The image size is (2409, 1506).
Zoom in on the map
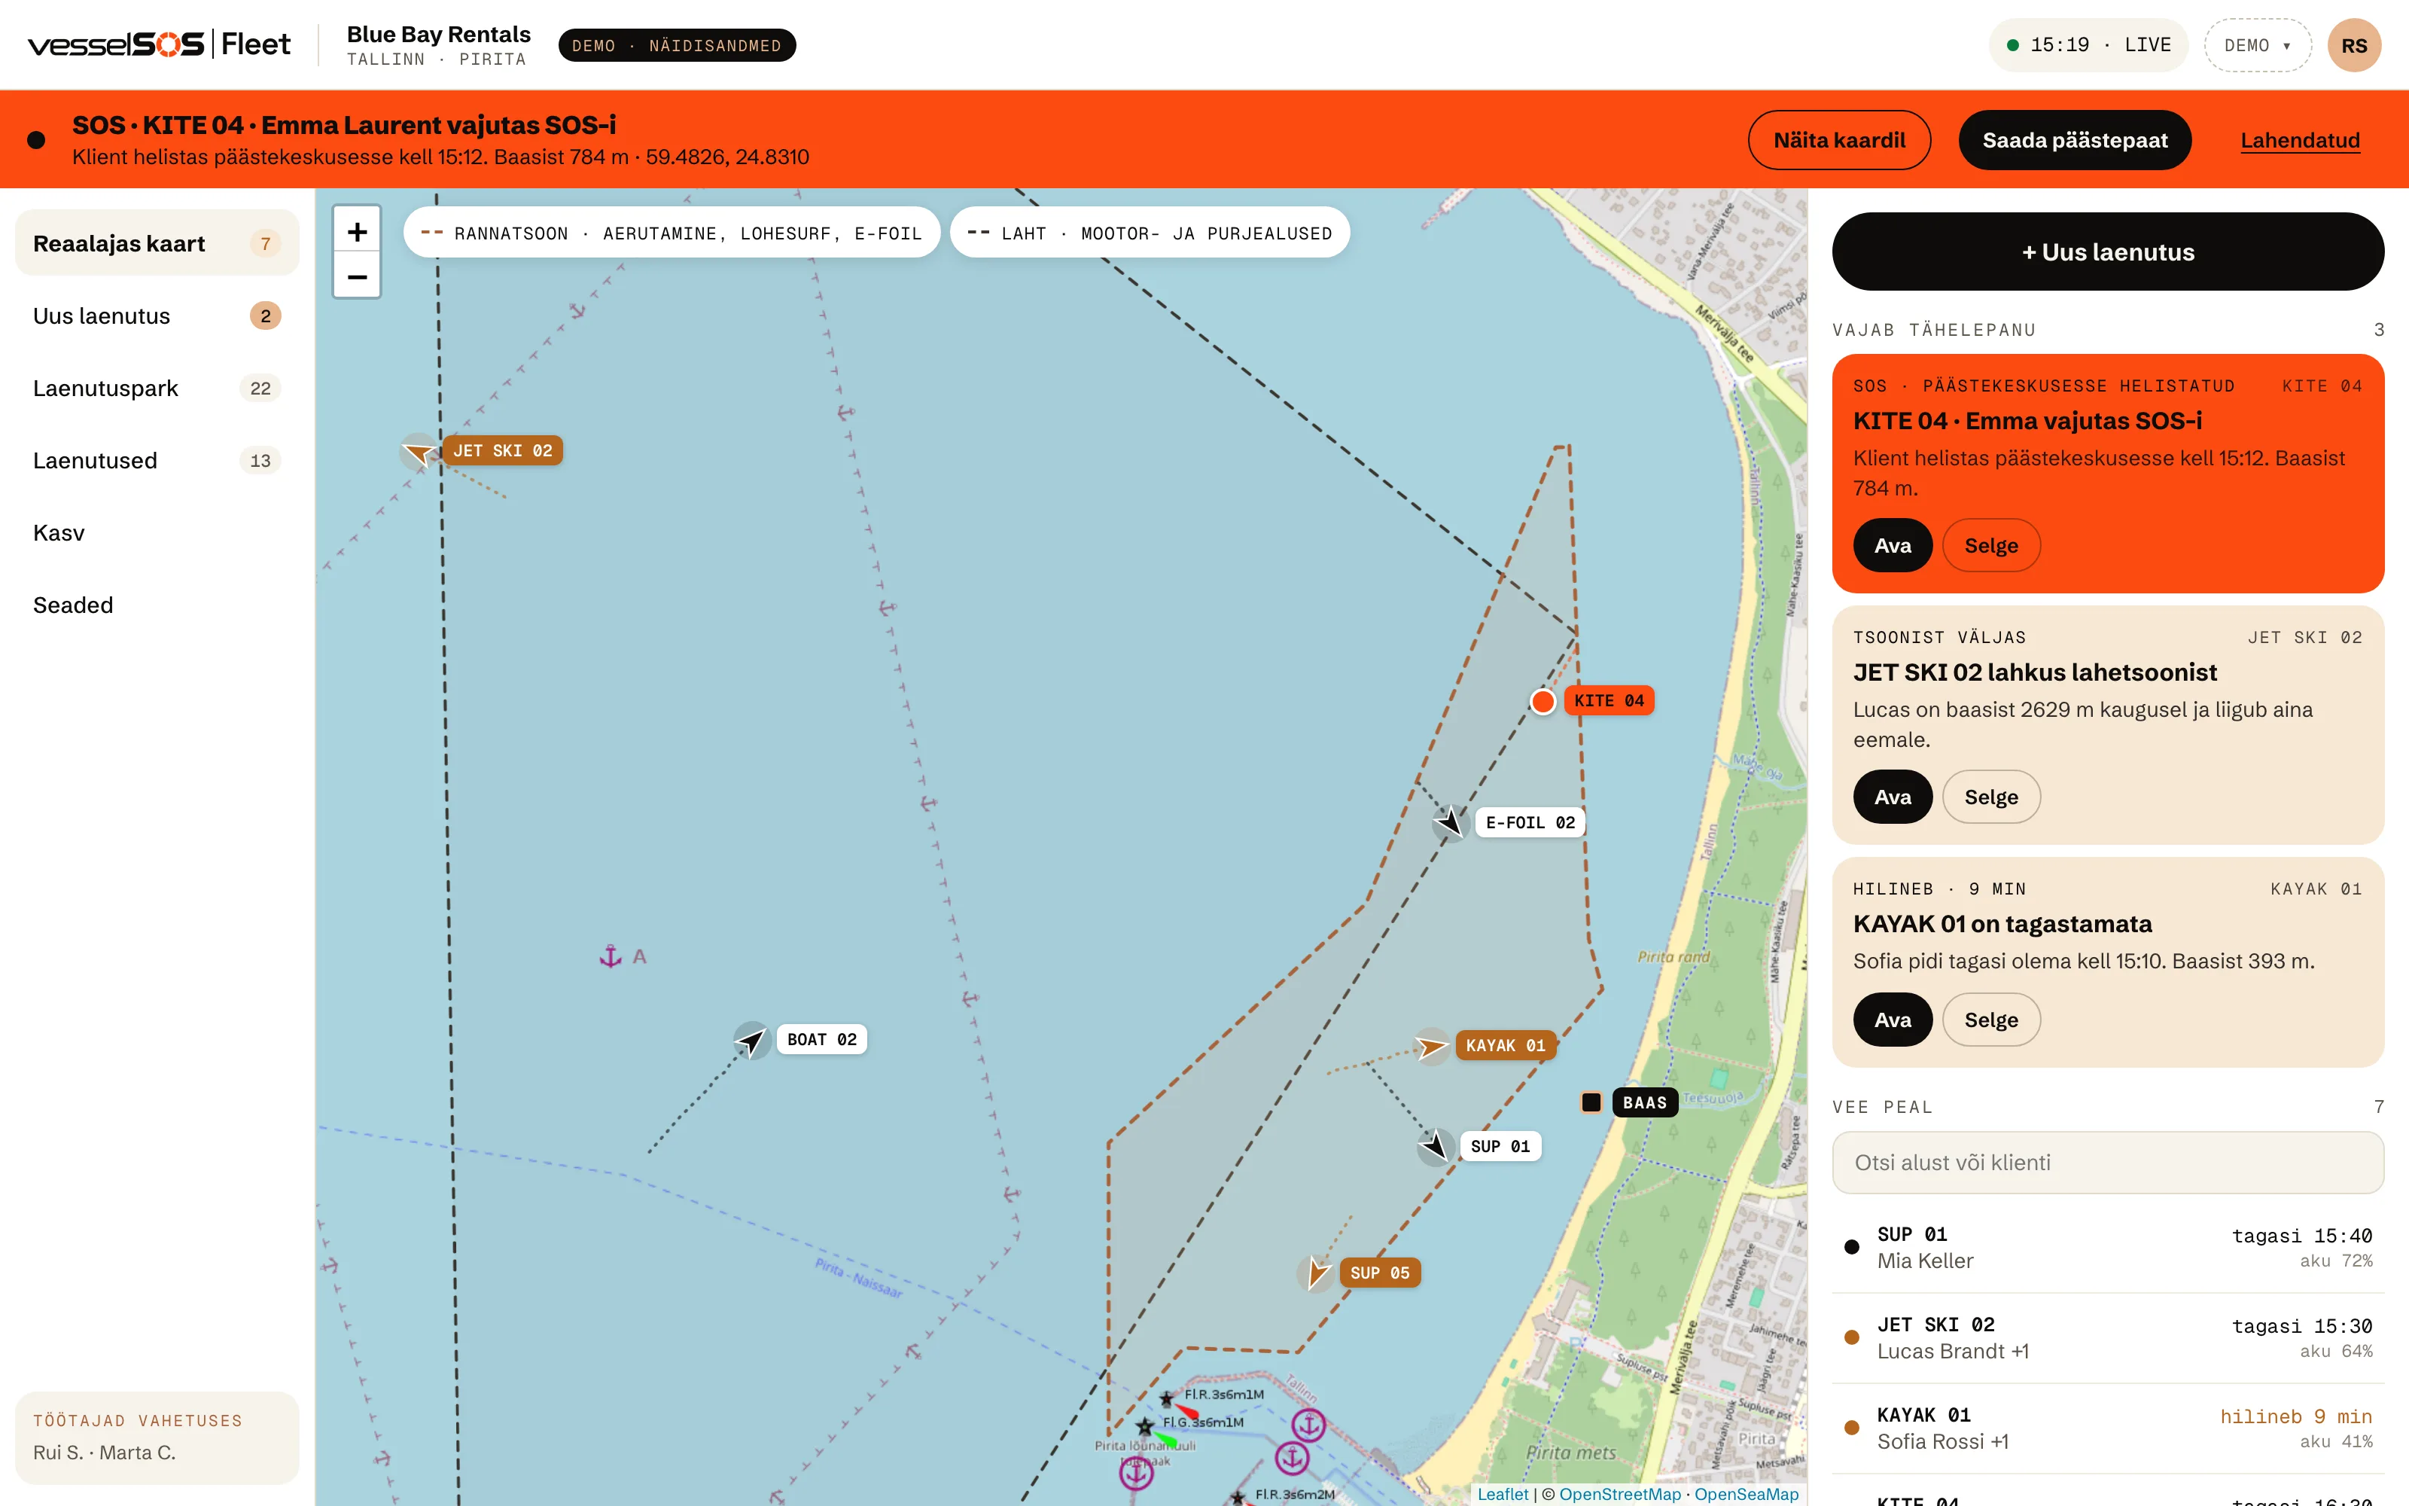(356, 232)
